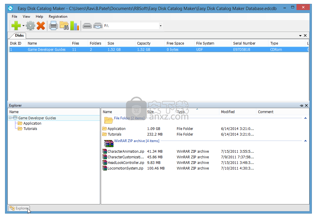Screen dimensions: 316x218
Task: Click the CharacterAnimation.zip archive icon
Action: point(105,151)
